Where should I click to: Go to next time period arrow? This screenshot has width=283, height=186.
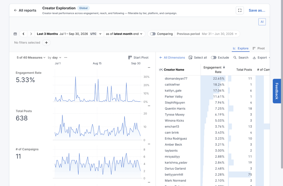point(31,34)
